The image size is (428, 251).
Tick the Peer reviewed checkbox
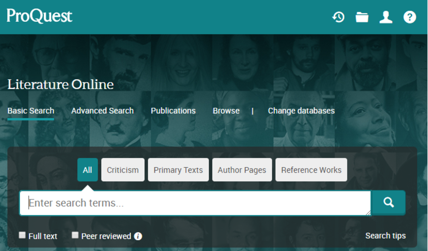click(75, 235)
